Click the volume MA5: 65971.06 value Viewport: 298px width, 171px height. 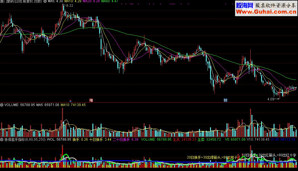pos(48,105)
